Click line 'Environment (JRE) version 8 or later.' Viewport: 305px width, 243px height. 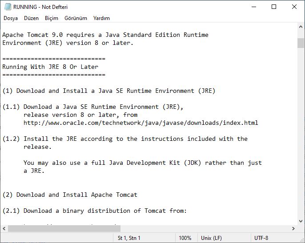[68, 43]
